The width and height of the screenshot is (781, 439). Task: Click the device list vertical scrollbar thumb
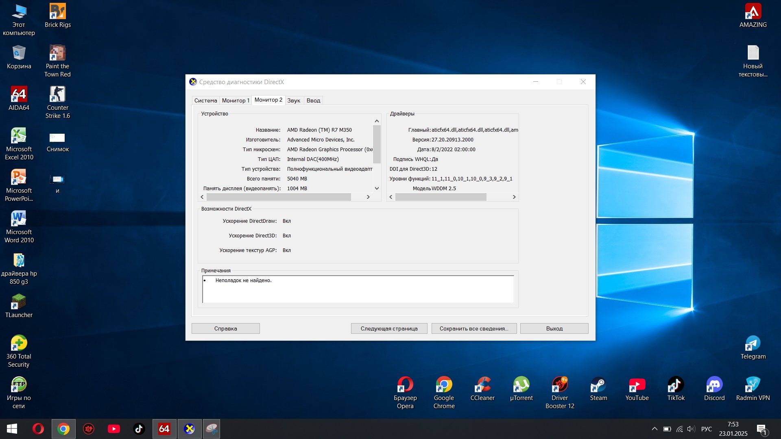coord(377,144)
